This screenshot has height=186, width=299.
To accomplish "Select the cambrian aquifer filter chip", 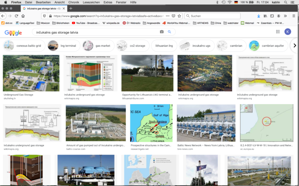I will click(x=268, y=46).
